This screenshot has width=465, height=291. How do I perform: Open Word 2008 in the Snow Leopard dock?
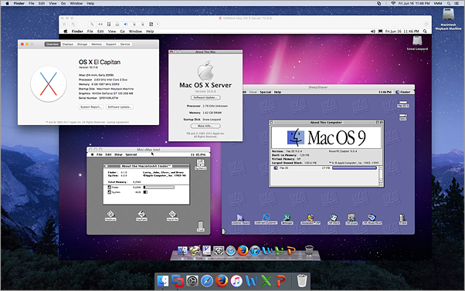click(x=267, y=251)
